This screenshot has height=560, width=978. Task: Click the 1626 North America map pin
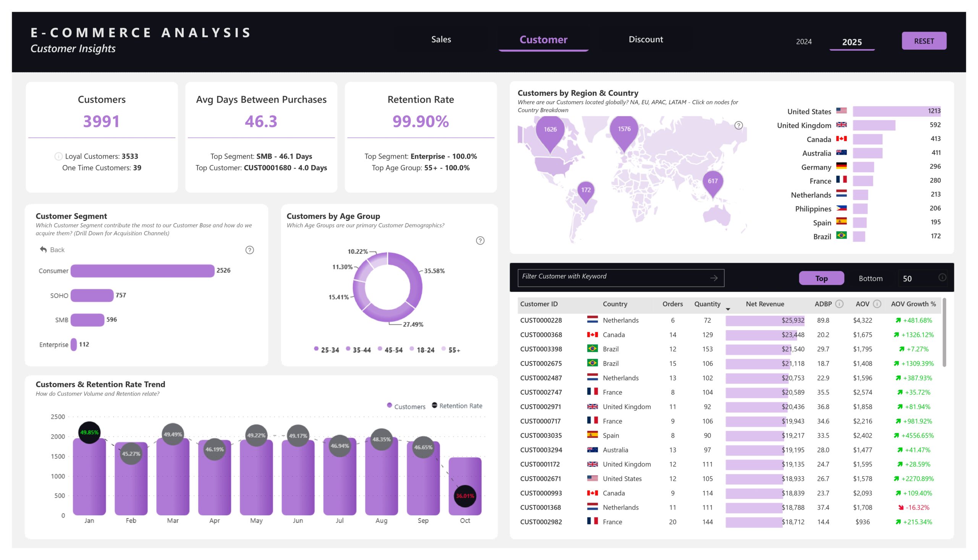[x=550, y=132]
